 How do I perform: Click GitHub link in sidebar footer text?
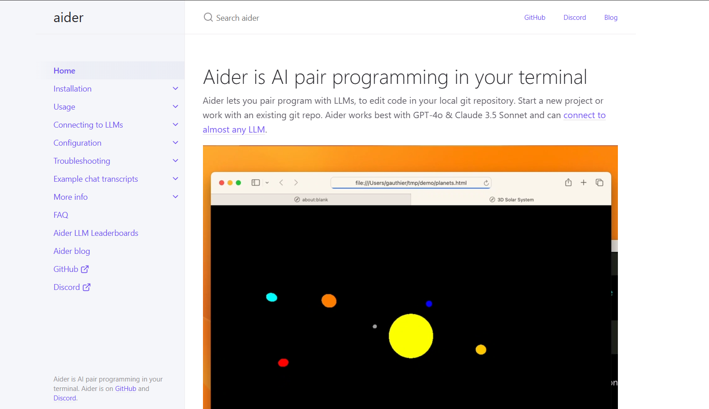pyautogui.click(x=125, y=389)
